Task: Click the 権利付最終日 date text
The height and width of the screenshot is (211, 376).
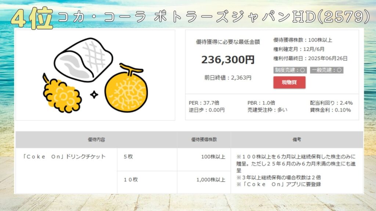Action: 310,58
